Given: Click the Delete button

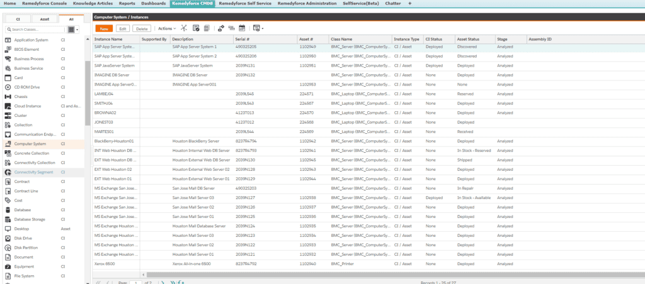Looking at the screenshot, I should tap(142, 28).
